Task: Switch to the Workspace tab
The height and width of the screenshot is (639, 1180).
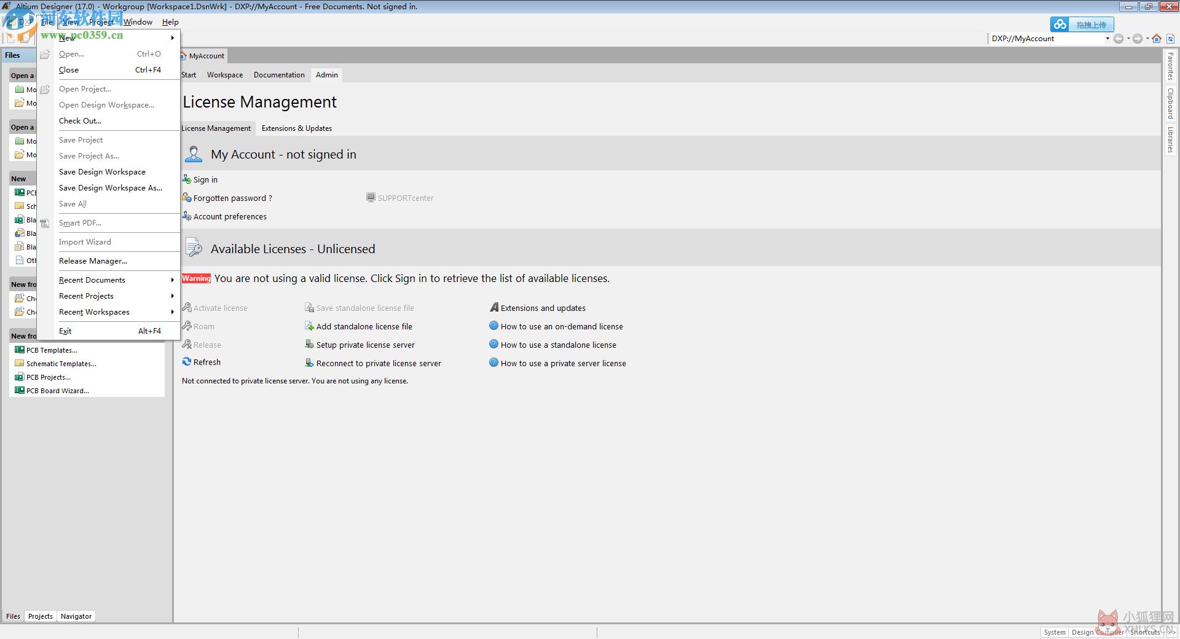Action: pyautogui.click(x=225, y=75)
